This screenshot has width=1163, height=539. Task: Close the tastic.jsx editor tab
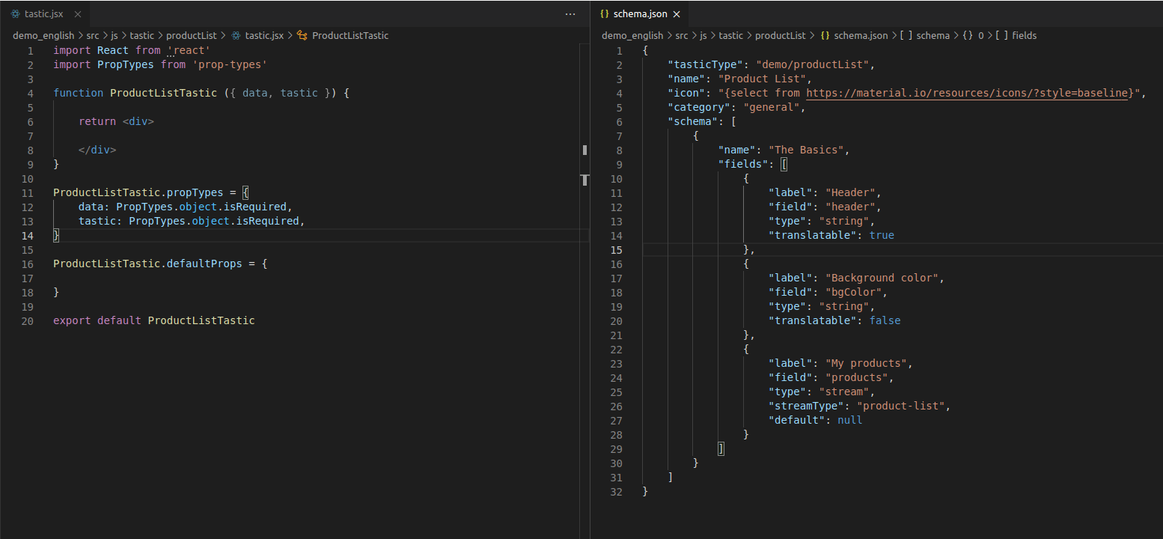[x=79, y=14]
